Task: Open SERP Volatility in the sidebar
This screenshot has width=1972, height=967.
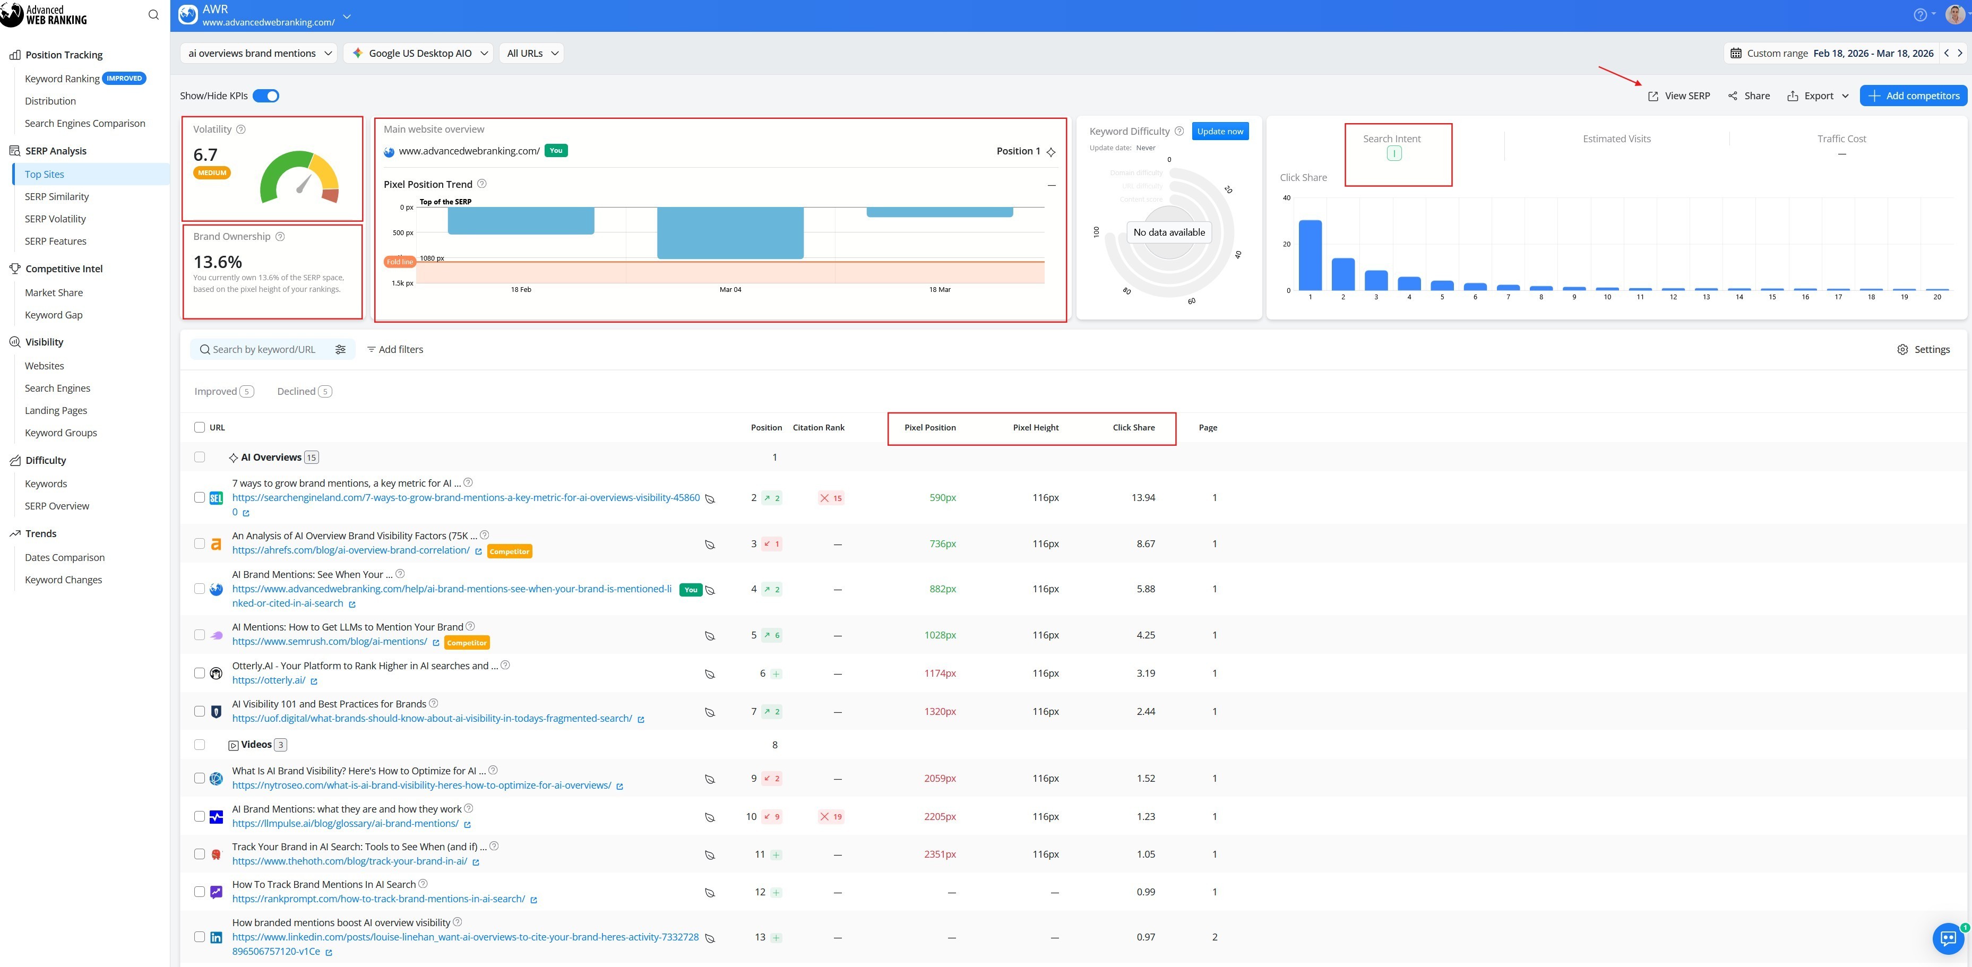Action: 55,219
